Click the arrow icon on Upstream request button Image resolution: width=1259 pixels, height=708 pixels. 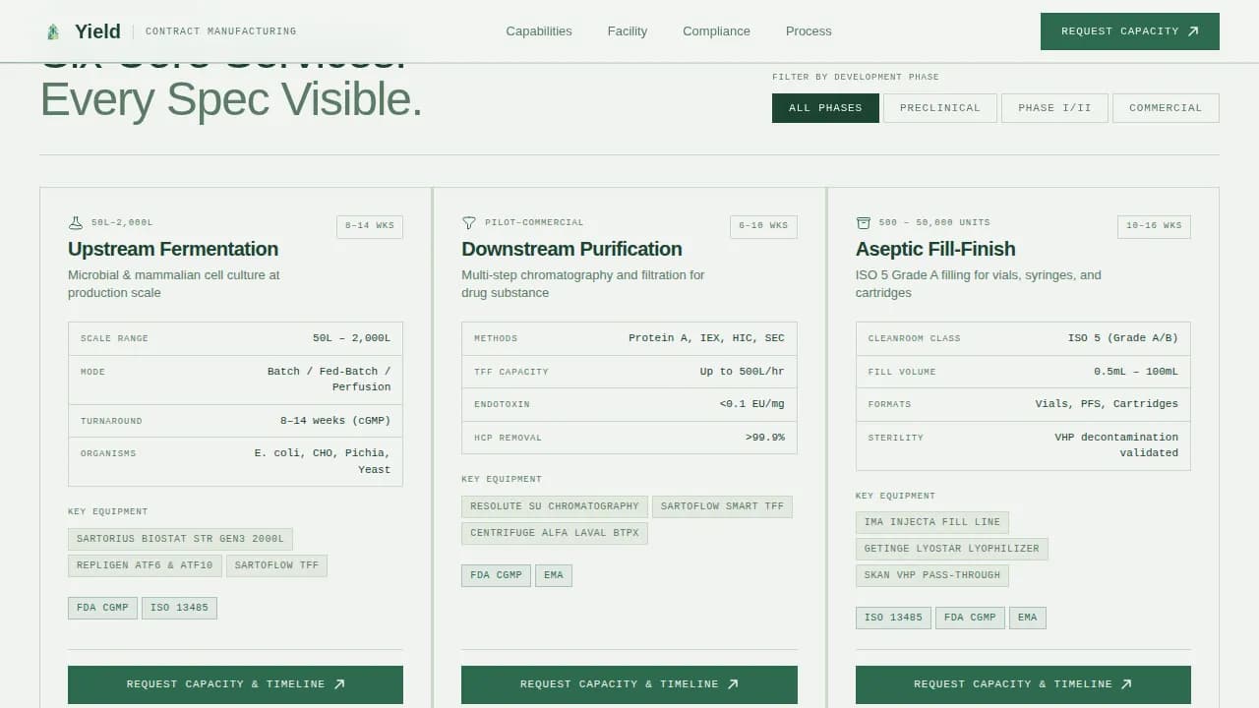coord(339,683)
